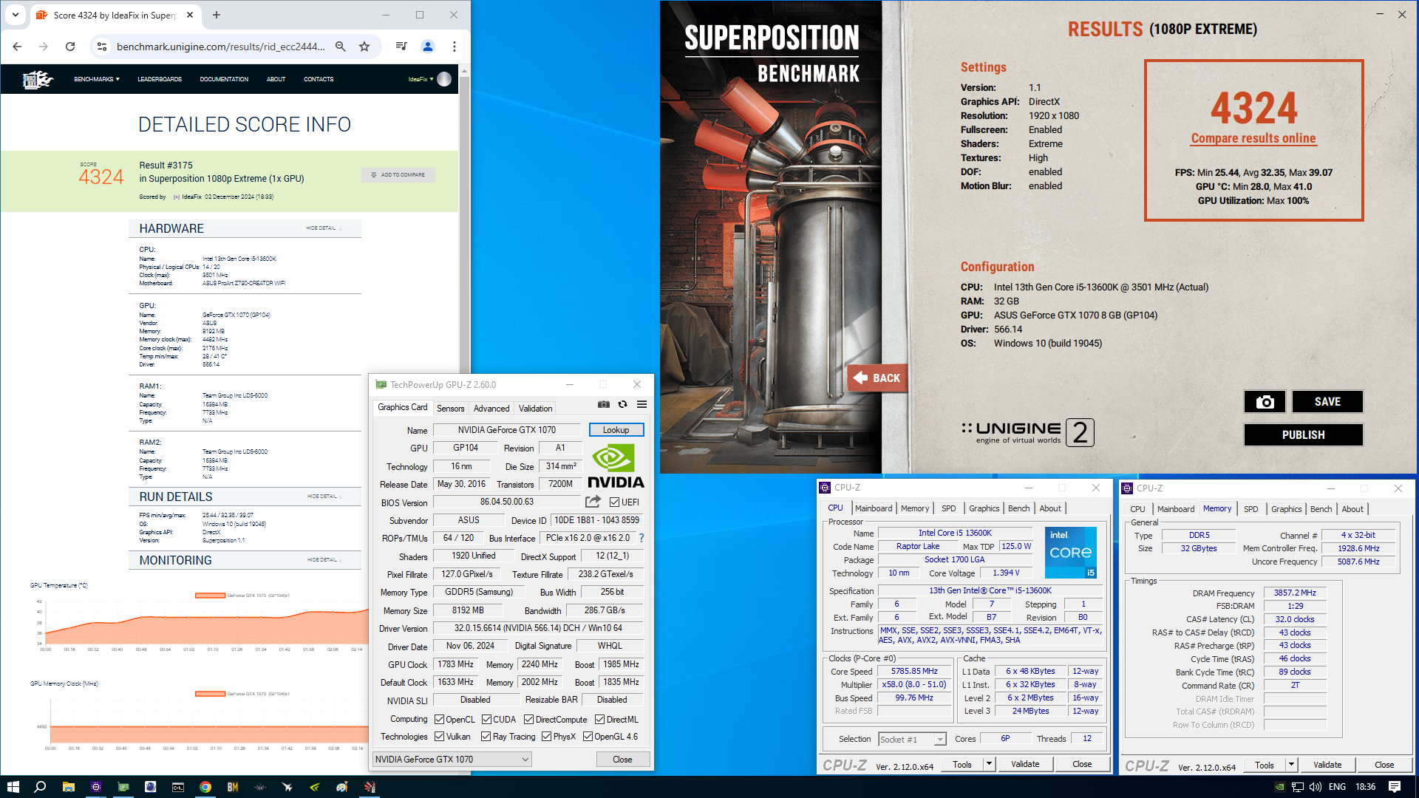Click the IdeaFix user avatar on the website
Image resolution: width=1419 pixels, height=798 pixels.
coord(444,79)
